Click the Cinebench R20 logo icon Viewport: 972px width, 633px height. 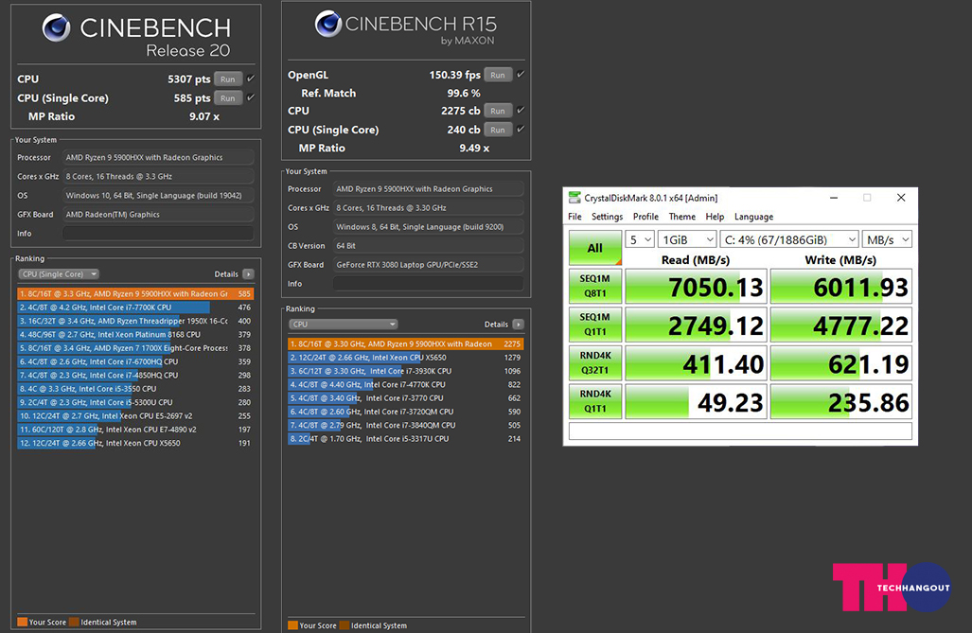click(x=56, y=27)
